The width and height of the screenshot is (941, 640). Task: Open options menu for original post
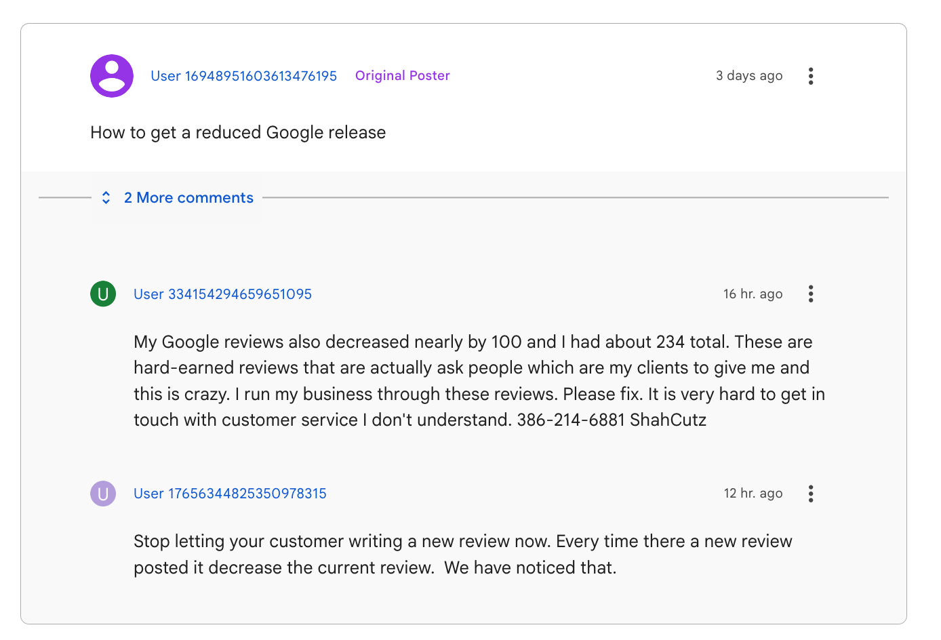[810, 76]
